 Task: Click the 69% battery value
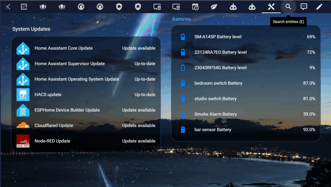(311, 37)
